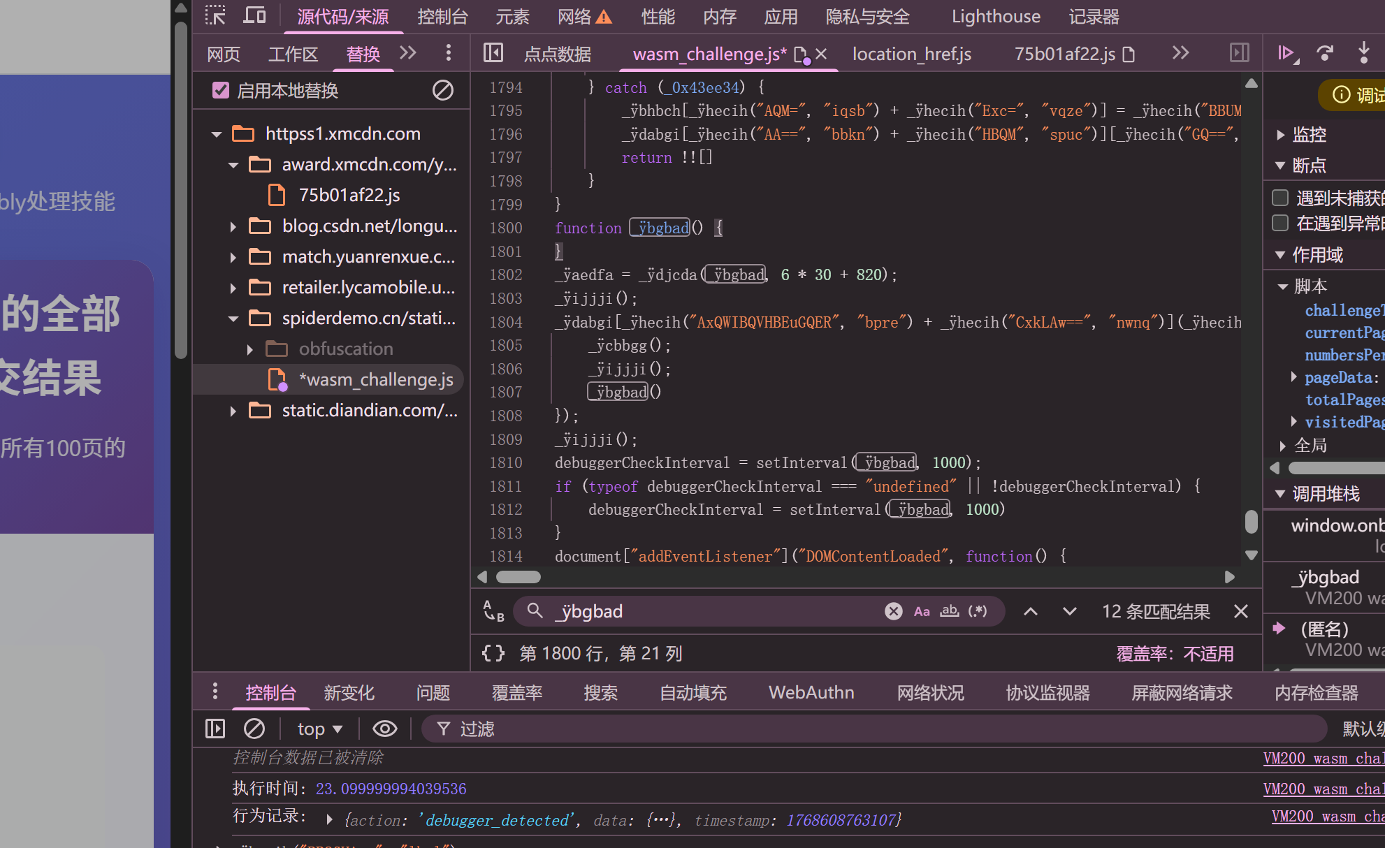Viewport: 1385px width, 848px height.
Task: Clear the search box text
Action: (893, 611)
